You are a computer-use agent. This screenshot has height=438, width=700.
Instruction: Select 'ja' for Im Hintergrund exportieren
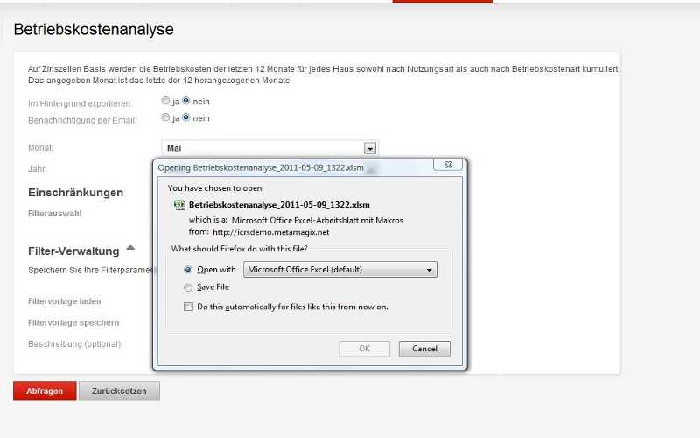(x=165, y=101)
